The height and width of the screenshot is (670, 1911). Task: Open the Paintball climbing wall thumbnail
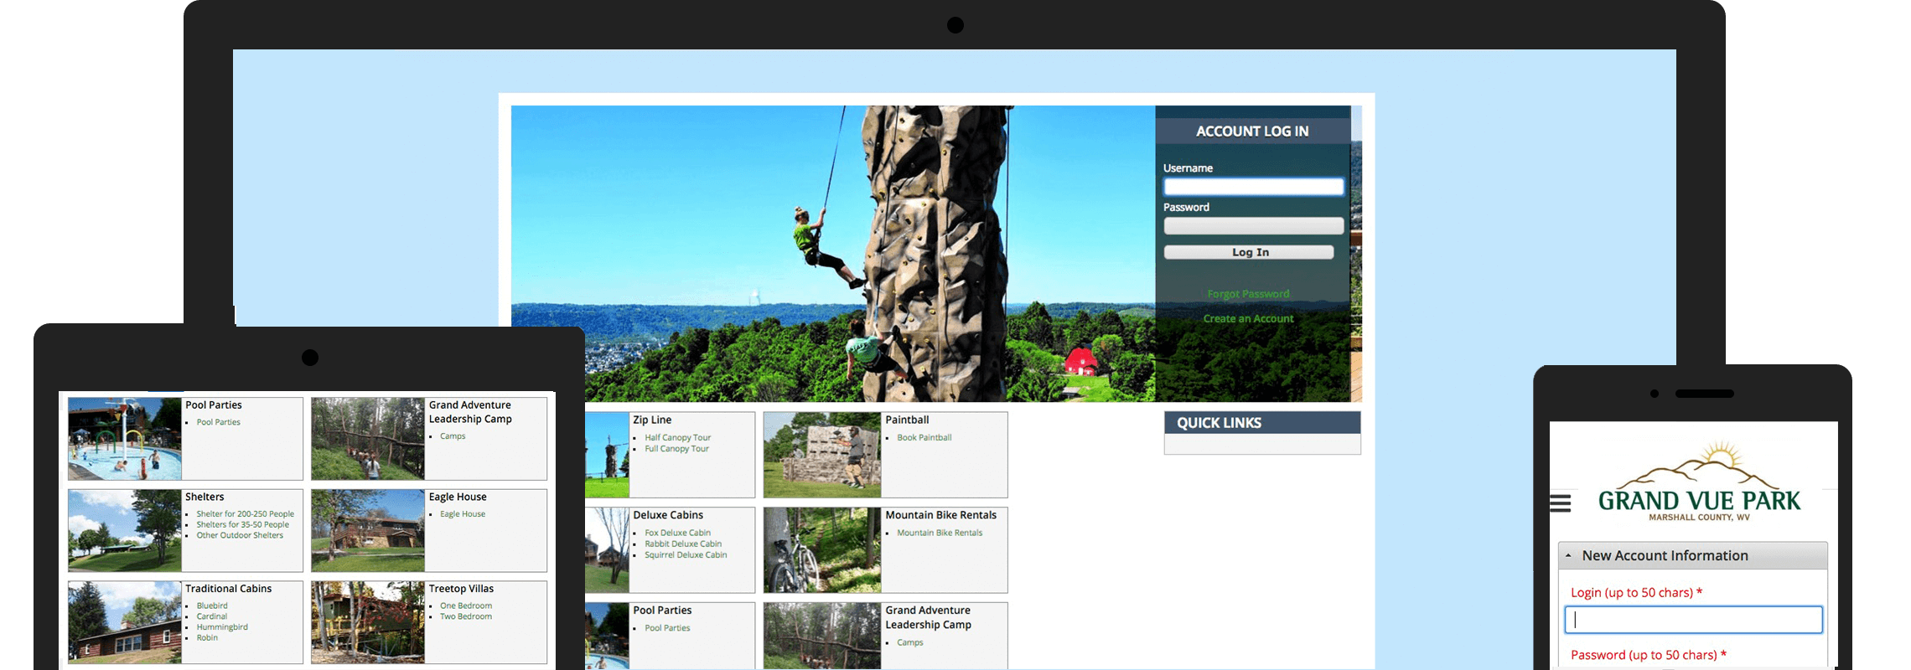coord(821,455)
